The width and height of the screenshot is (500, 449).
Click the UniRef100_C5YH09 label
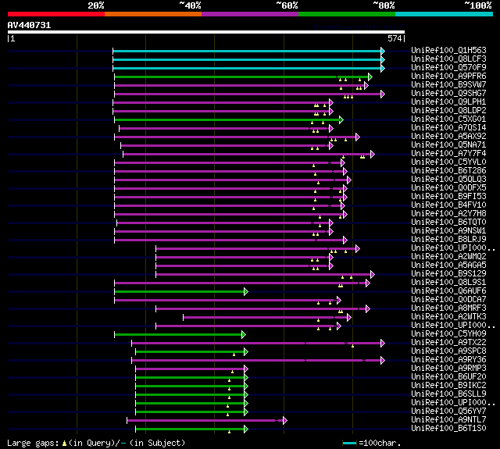pos(448,334)
